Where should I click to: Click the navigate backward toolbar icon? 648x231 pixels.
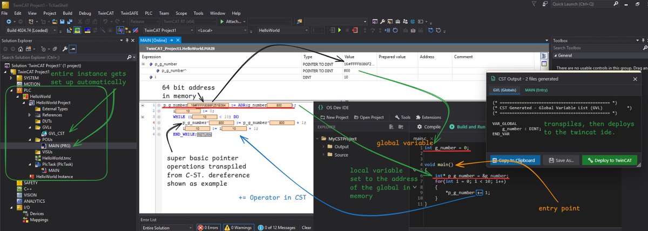point(9,22)
